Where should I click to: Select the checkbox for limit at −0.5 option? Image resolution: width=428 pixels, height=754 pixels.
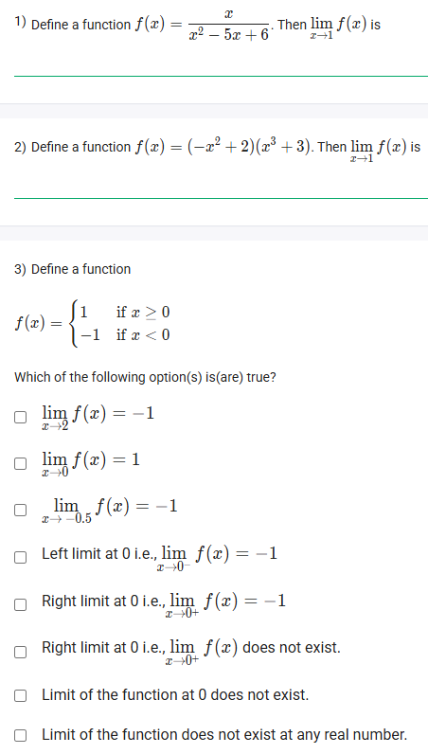20,510
